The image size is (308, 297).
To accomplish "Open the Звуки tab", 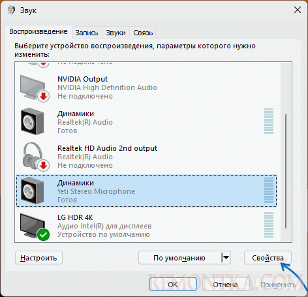I will [x=115, y=33].
